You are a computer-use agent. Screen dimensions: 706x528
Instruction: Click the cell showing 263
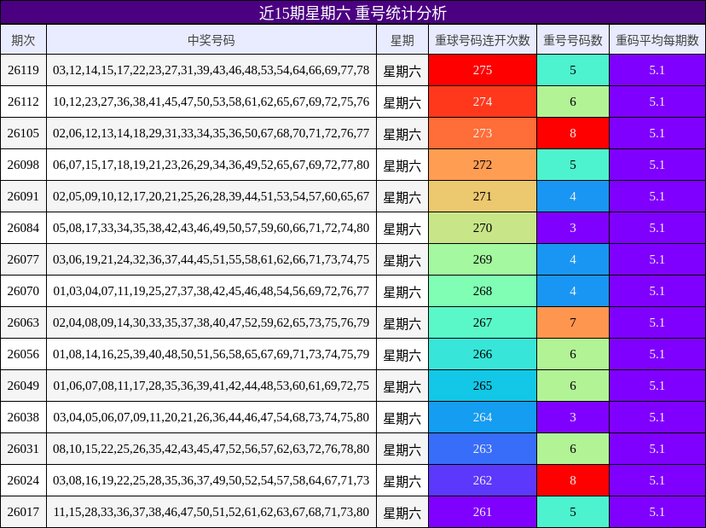pyautogui.click(x=483, y=449)
